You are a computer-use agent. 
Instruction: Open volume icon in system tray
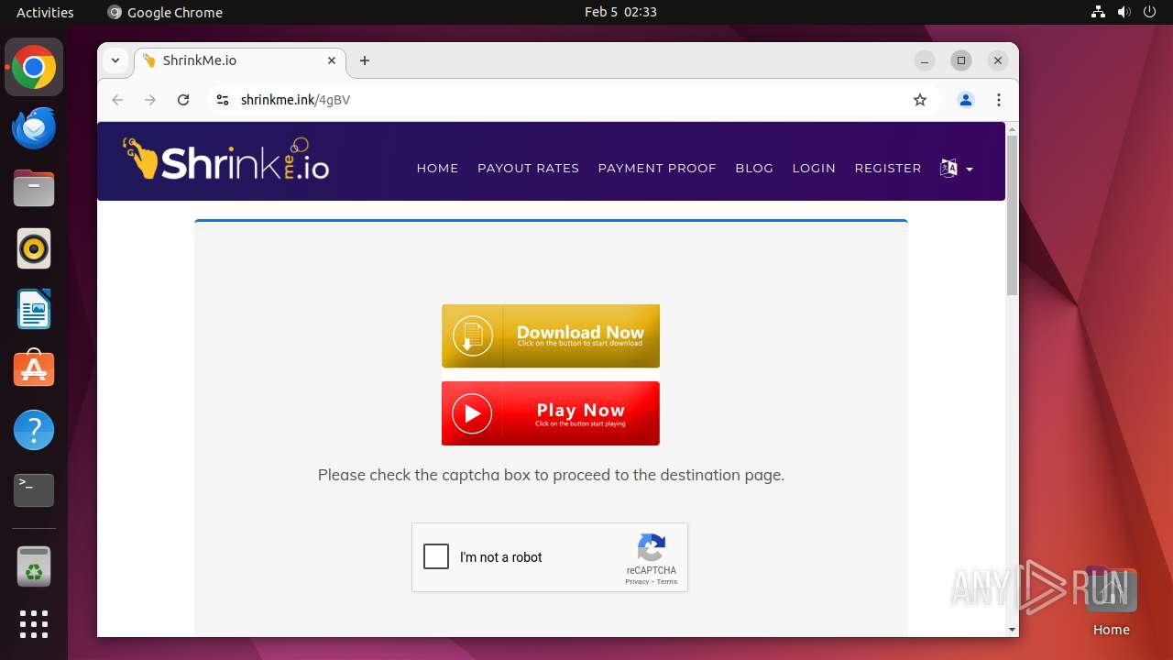point(1124,12)
